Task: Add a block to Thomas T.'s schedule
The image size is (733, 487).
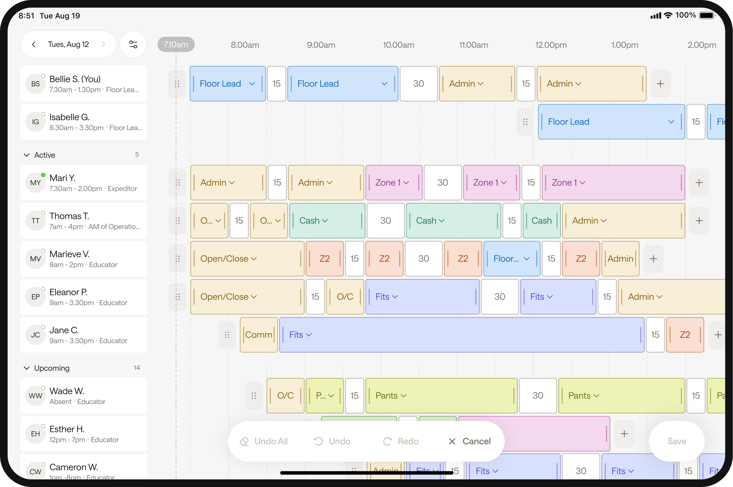Action: pyautogui.click(x=699, y=221)
